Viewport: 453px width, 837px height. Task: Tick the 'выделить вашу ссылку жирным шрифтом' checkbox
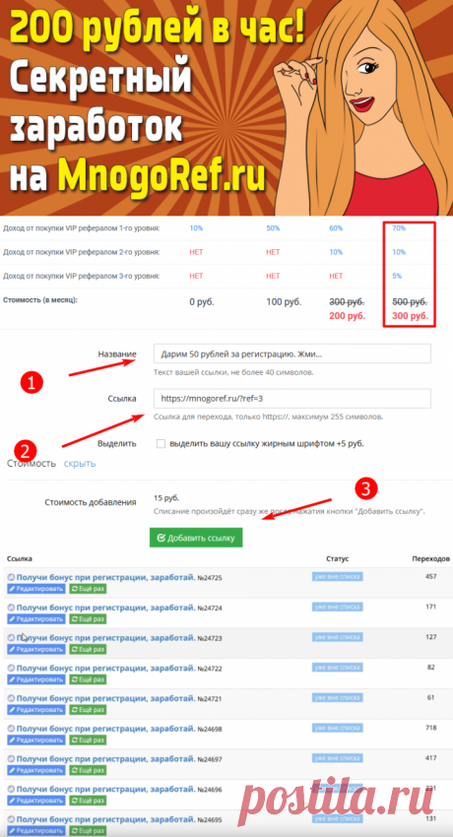point(161,443)
